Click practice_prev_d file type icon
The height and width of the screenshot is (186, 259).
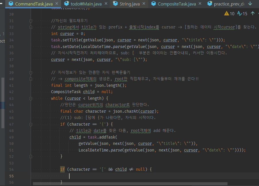(210, 3)
